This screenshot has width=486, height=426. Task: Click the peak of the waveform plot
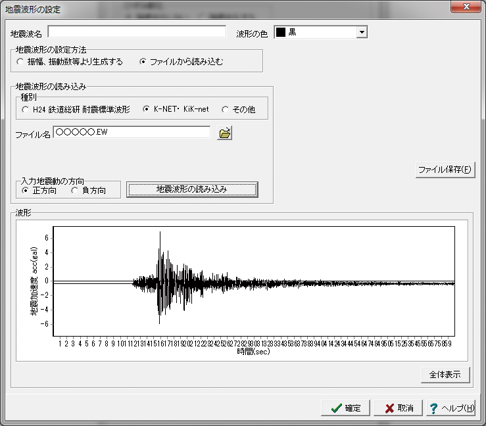[x=160, y=232]
